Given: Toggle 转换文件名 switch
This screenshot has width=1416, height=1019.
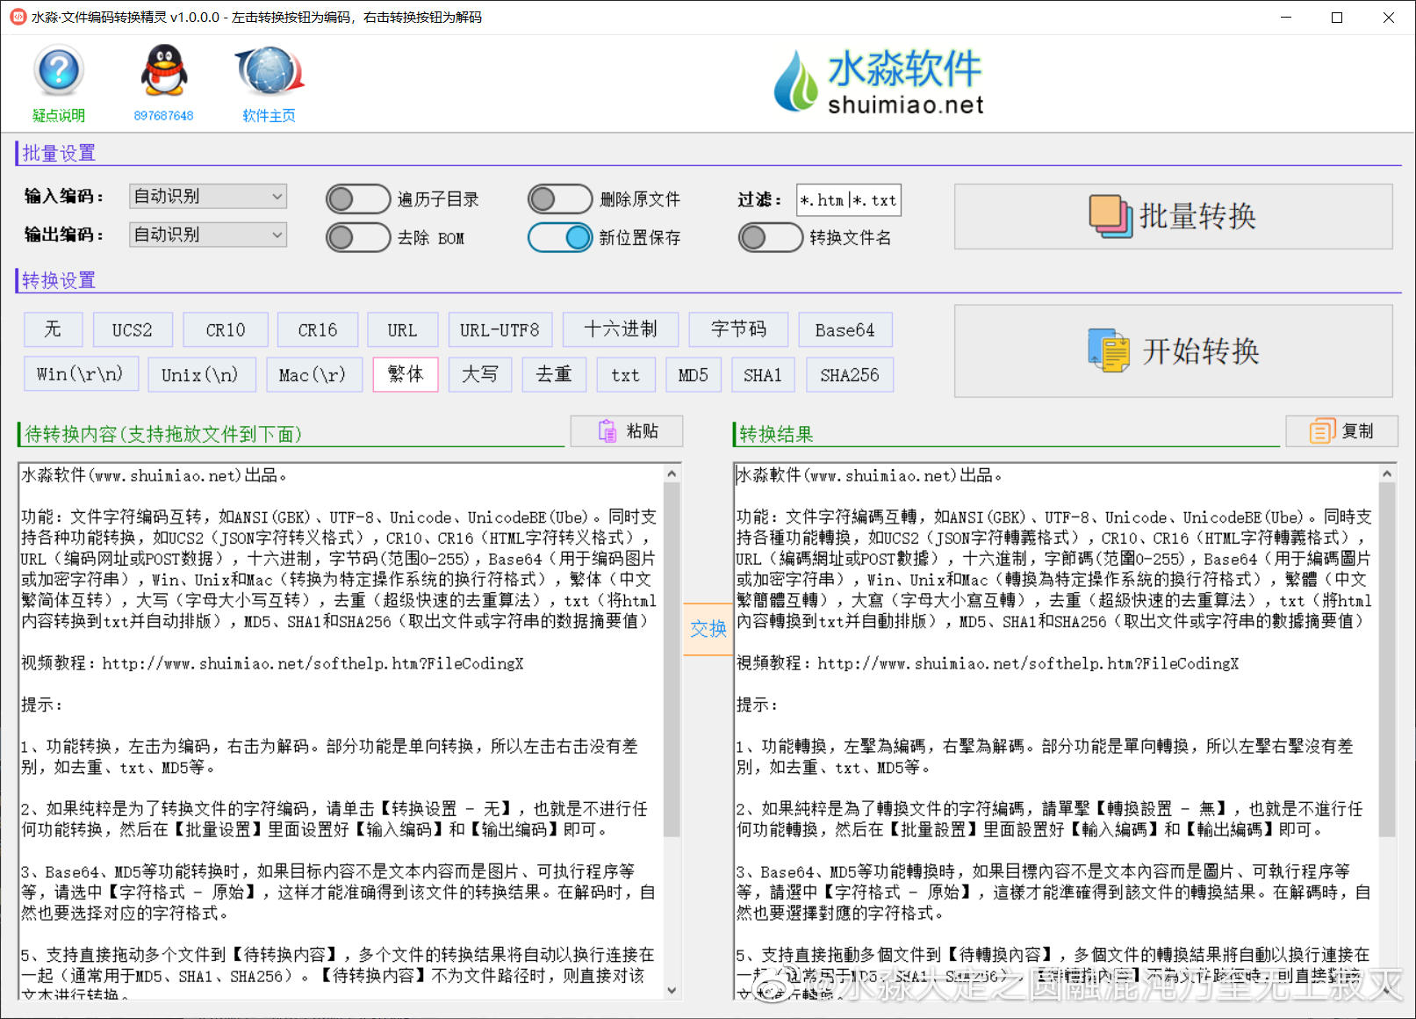Looking at the screenshot, I should click(770, 237).
